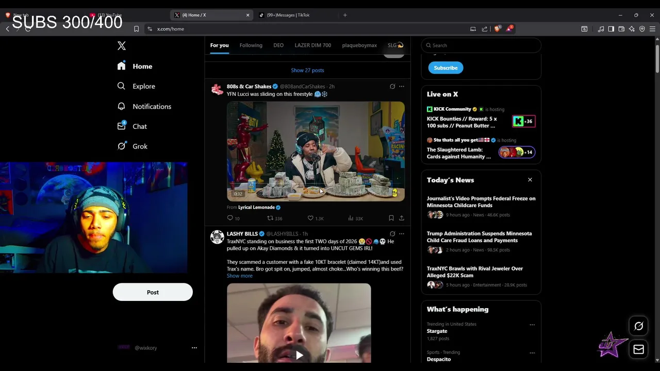
Task: Open Brave Leo AI sparkle icon
Action: (x=632, y=29)
